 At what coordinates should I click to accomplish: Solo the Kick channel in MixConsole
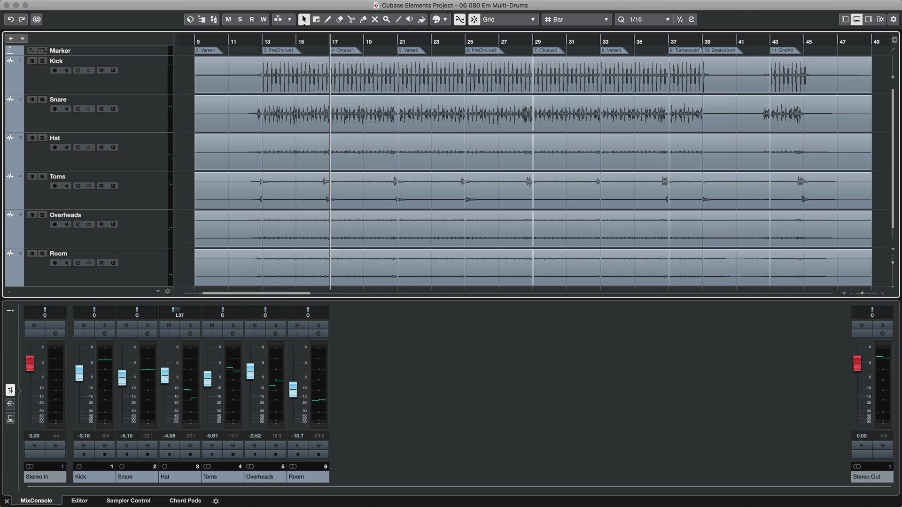pyautogui.click(x=105, y=325)
